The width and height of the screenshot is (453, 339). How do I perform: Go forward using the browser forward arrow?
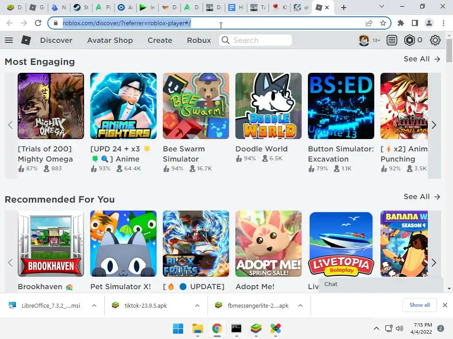[x=24, y=23]
